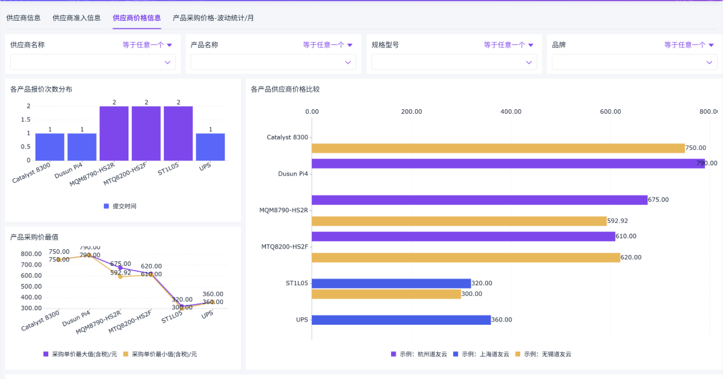The width and height of the screenshot is (723, 379).
Task: Click the Dusun Pi4 790.00 purple bar
Action: click(508, 163)
